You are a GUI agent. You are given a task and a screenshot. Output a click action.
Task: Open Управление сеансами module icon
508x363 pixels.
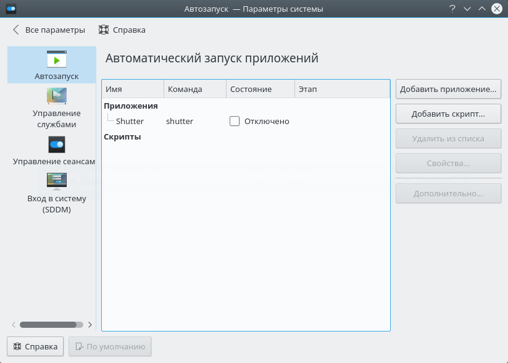point(57,144)
